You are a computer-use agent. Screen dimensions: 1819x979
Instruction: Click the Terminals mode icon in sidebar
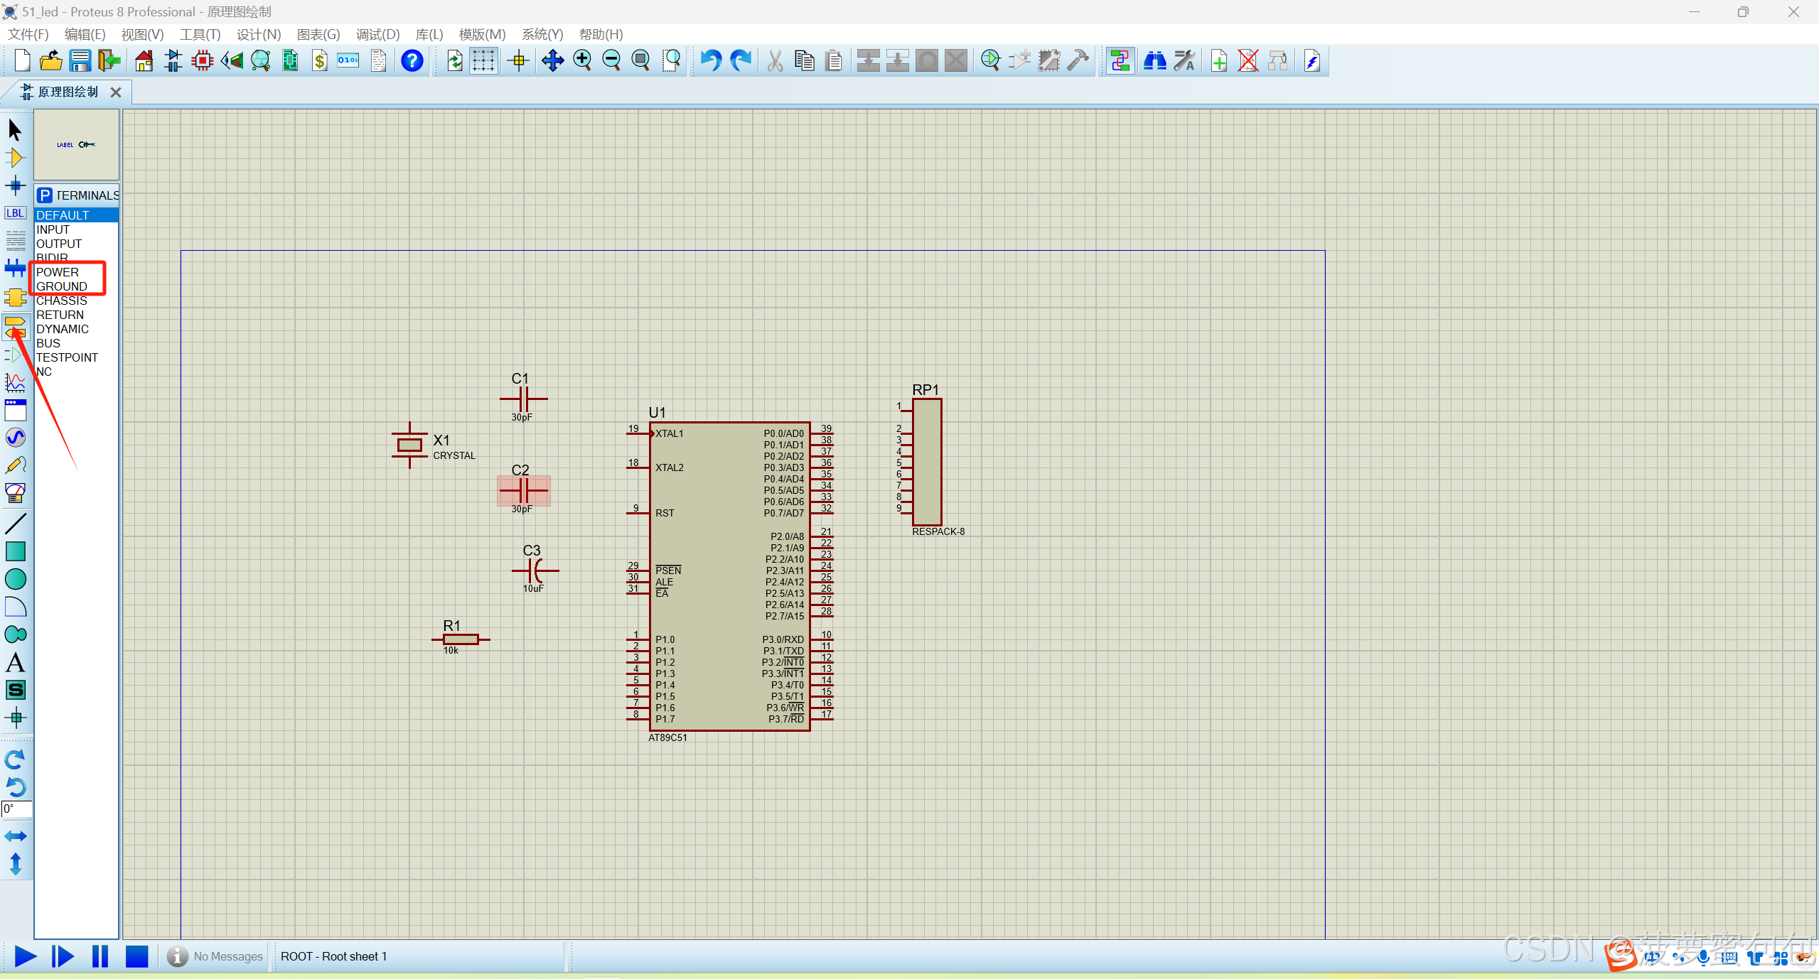15,327
